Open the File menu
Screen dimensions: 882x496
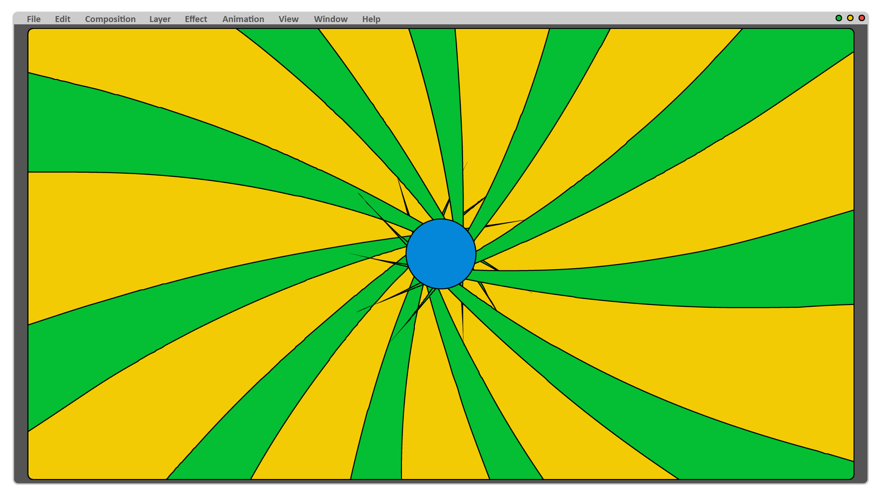tap(34, 19)
